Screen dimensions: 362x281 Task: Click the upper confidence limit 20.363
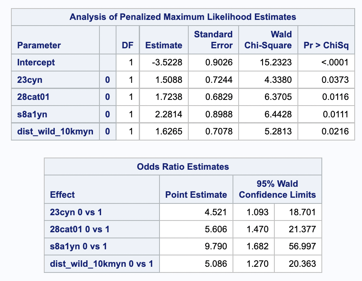point(303,264)
